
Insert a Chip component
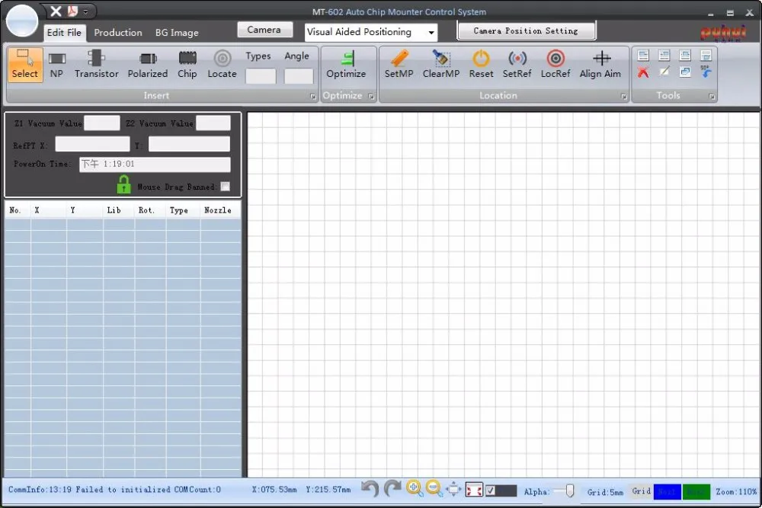[187, 65]
